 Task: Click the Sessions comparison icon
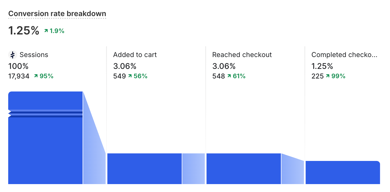(x=12, y=55)
